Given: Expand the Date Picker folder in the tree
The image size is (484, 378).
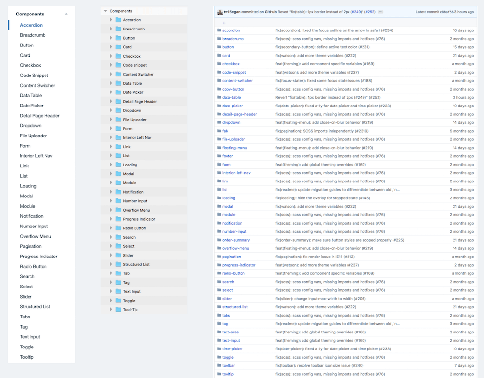Looking at the screenshot, I should (x=111, y=92).
